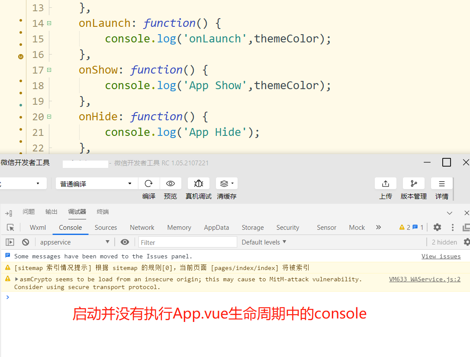Activate the element inspector picker icon
This screenshot has width=470, height=357.
pyautogui.click(x=10, y=228)
